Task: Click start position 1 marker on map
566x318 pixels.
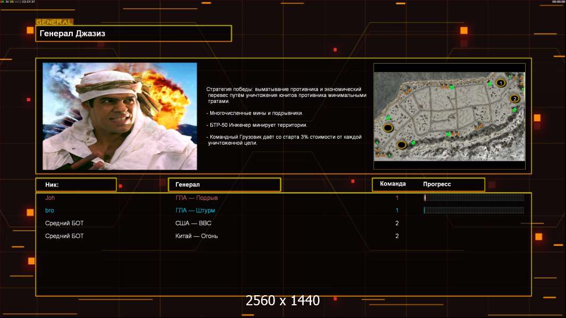Action: [x=500, y=83]
